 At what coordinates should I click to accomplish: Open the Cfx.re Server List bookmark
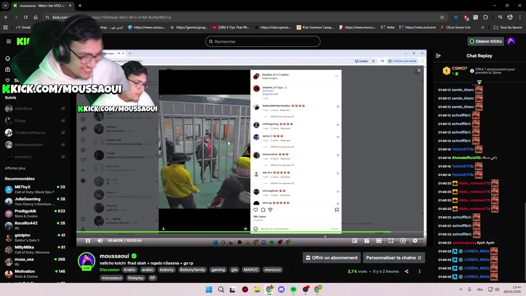tap(455, 28)
